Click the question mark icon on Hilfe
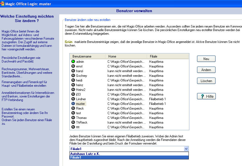 click(202, 96)
